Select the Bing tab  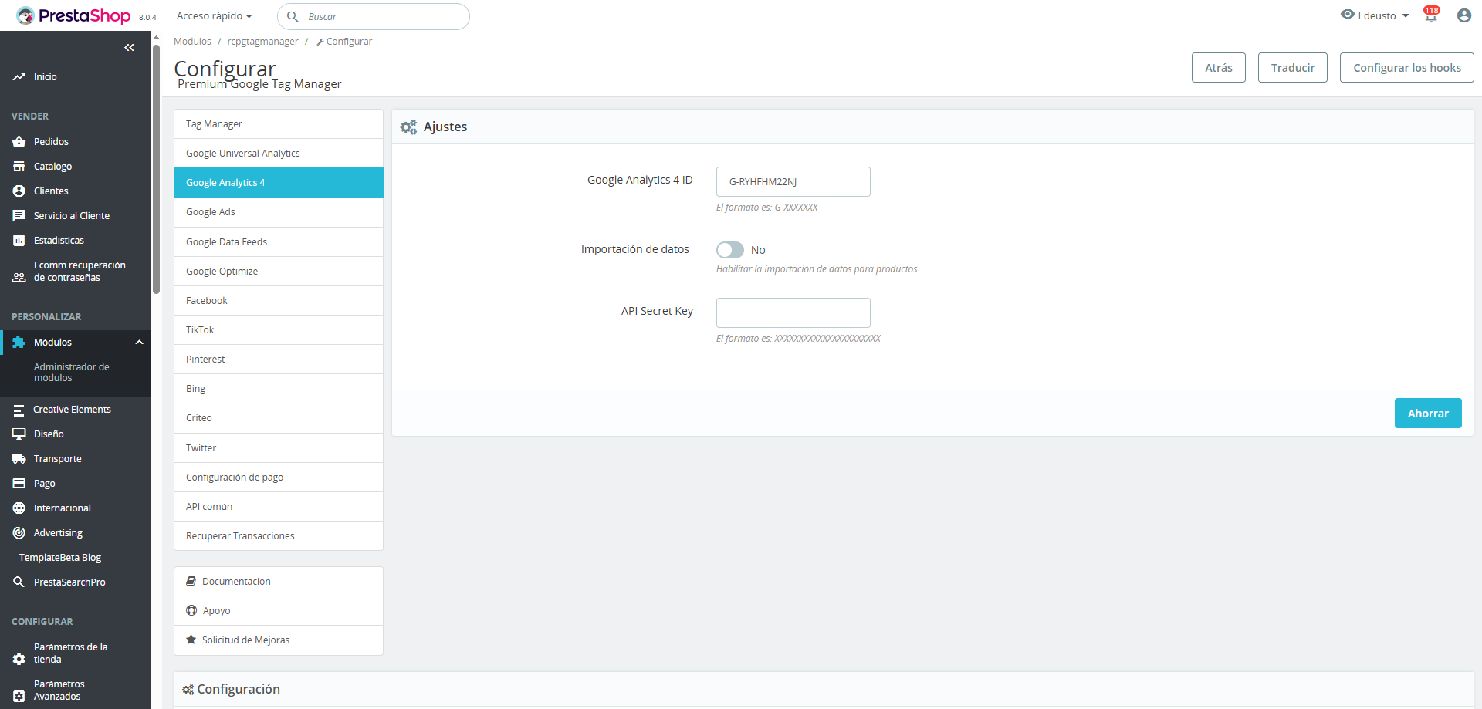click(x=279, y=389)
